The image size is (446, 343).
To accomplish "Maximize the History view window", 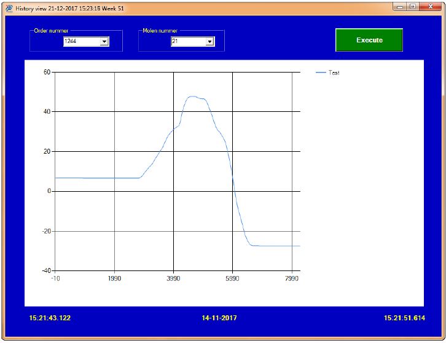I will (x=413, y=7).
